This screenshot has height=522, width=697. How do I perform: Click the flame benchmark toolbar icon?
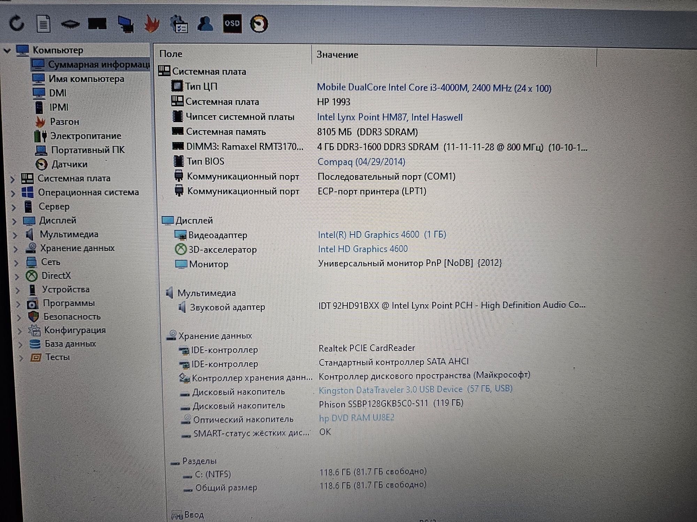pyautogui.click(x=152, y=24)
